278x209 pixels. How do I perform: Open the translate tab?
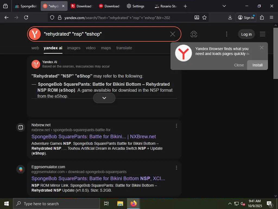[x=124, y=48]
